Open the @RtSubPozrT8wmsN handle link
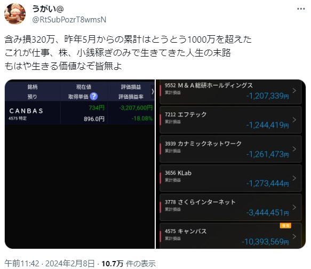Viewport: 311px width, 269px height. point(69,20)
